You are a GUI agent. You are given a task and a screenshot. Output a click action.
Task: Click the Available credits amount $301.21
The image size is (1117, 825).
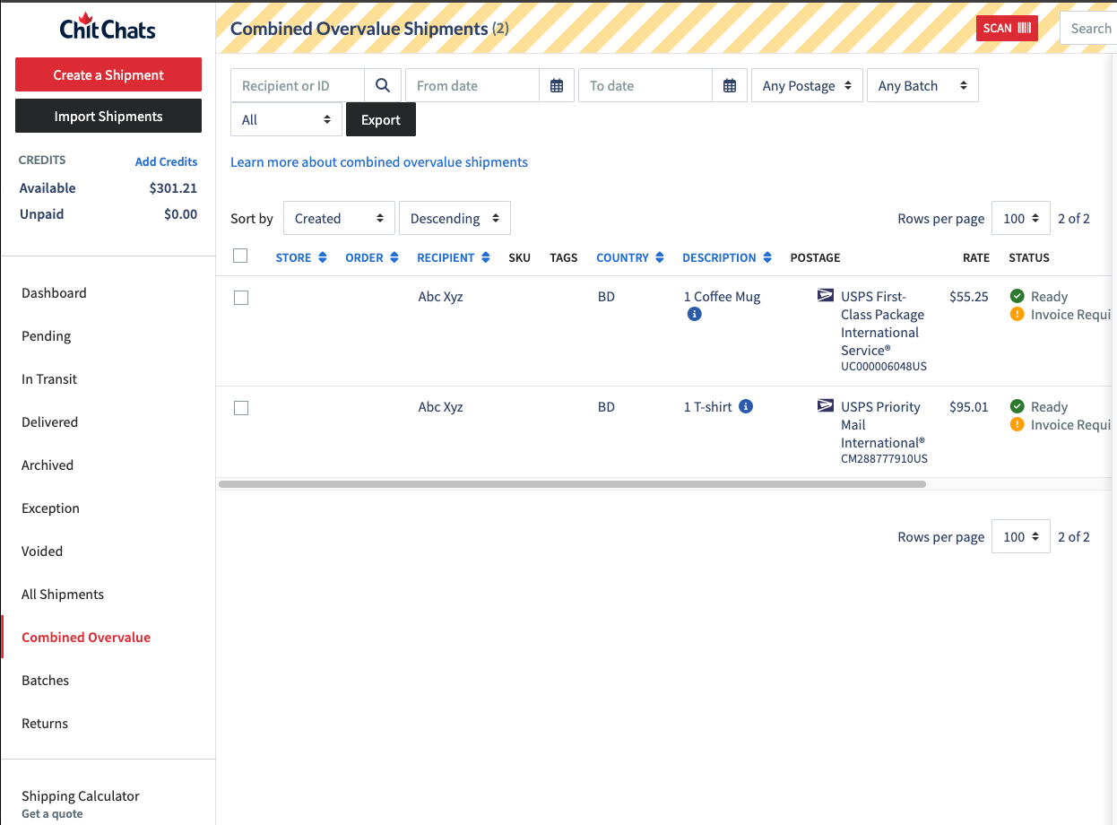click(173, 188)
